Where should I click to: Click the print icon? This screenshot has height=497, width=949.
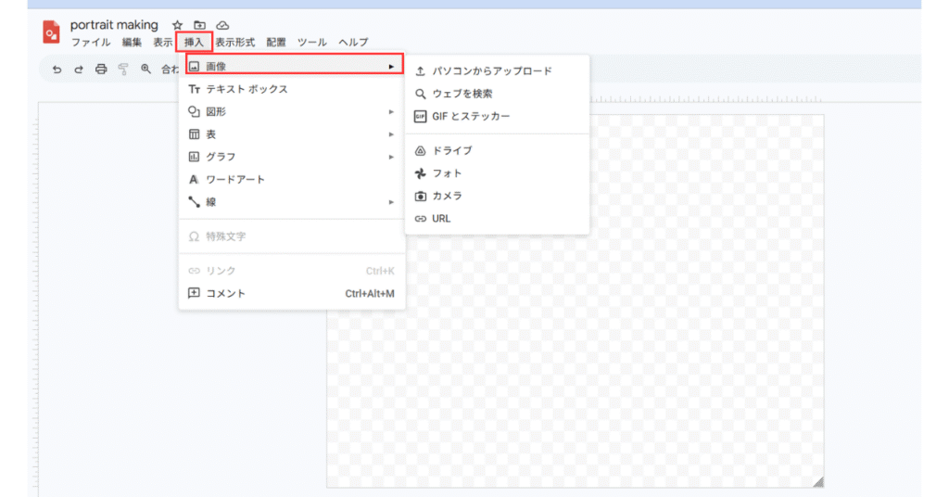coord(101,69)
